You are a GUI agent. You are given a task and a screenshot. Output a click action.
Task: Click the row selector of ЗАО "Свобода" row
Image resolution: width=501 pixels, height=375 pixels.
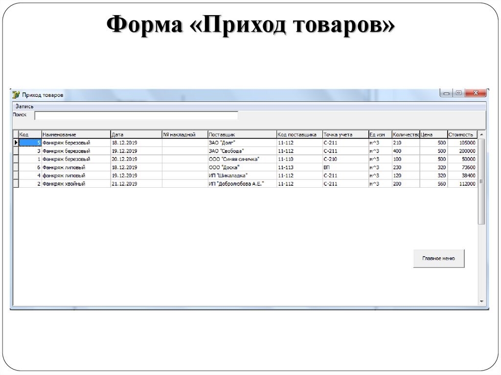[16, 151]
